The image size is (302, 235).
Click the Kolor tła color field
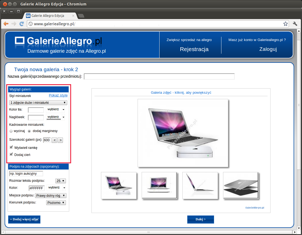(x=36, y=110)
